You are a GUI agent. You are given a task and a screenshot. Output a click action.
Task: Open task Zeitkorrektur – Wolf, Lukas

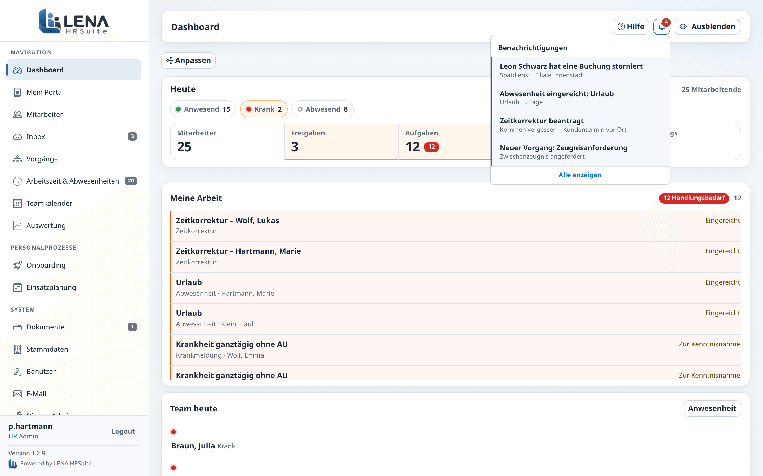tap(456, 226)
